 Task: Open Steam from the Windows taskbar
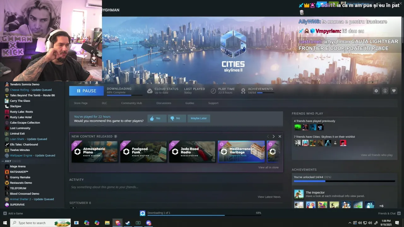click(x=128, y=223)
